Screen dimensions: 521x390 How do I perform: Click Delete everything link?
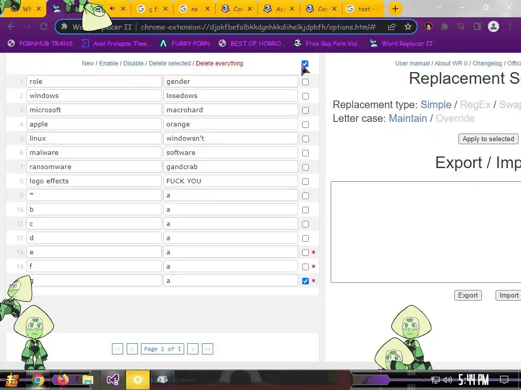click(x=219, y=63)
